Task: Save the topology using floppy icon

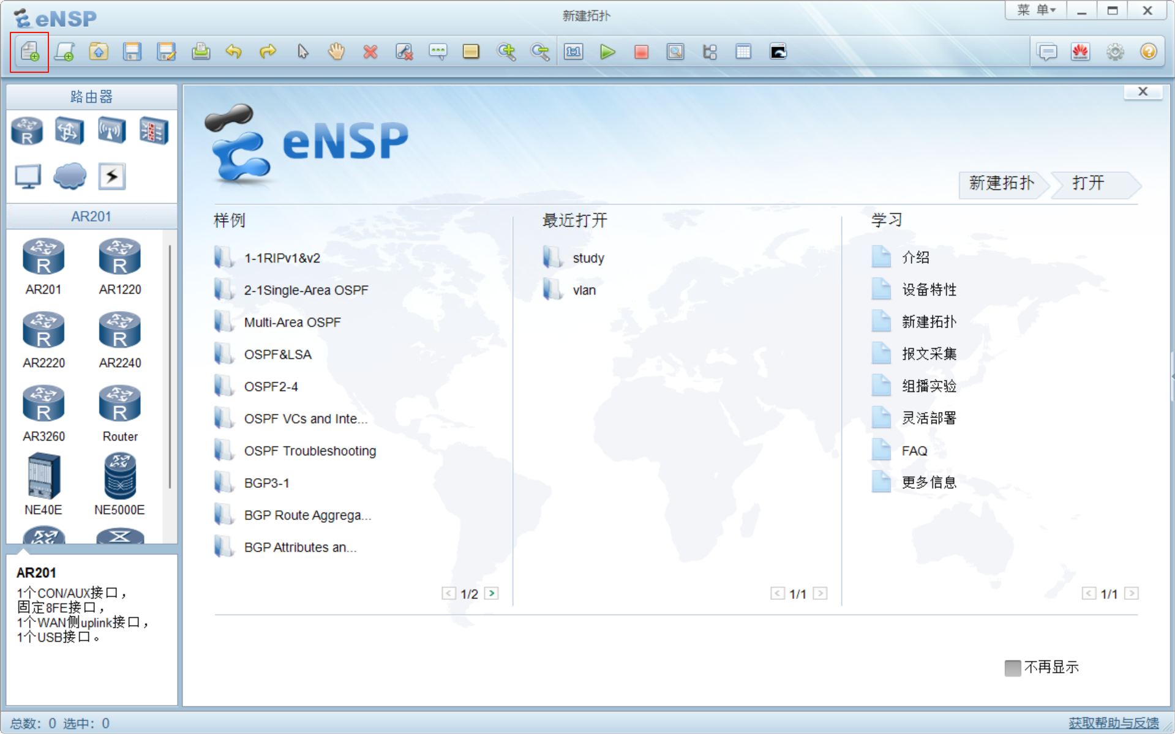Action: coord(132,52)
